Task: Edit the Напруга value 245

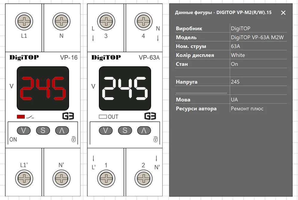Action: (258, 82)
